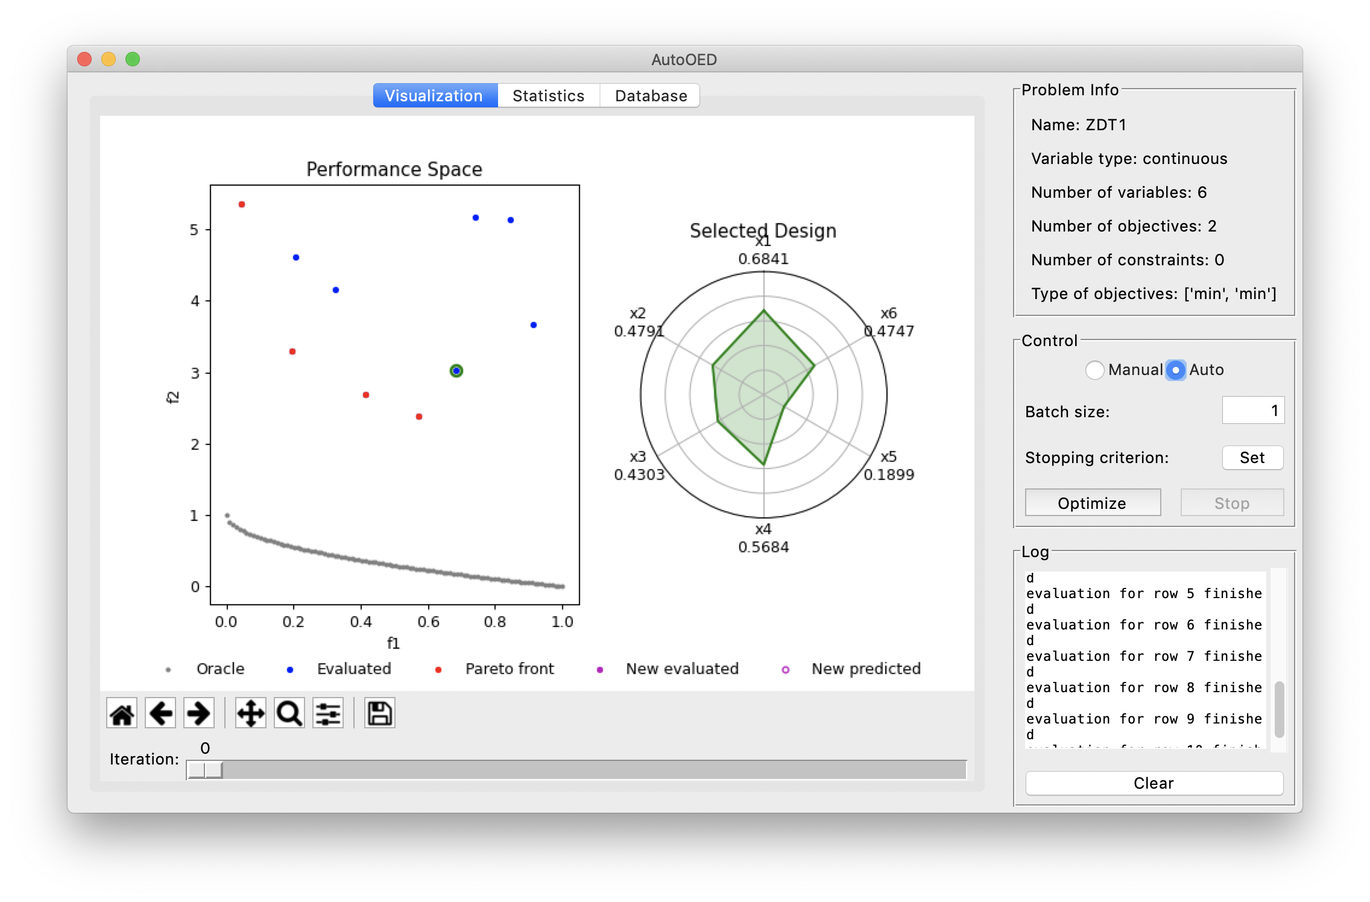Screen dimensions: 1370x902
Task: Activate the Zoom magnifier tool
Action: [289, 714]
